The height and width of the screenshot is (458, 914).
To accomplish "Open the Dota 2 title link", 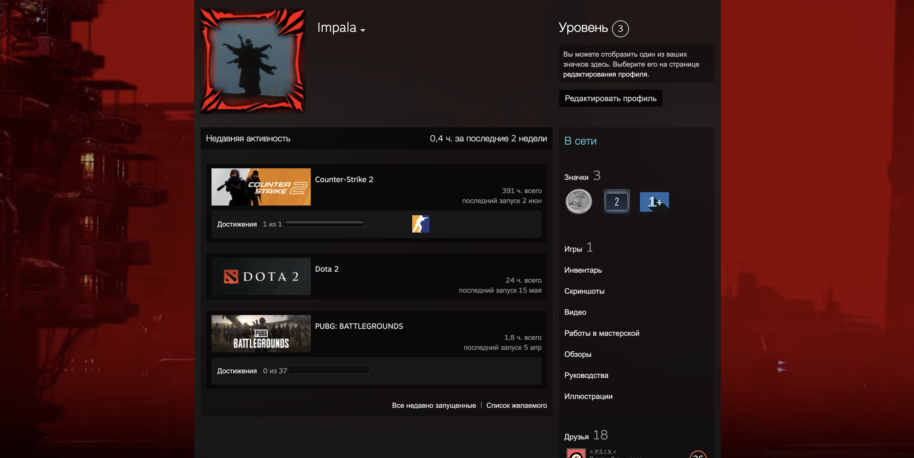I will tap(327, 269).
